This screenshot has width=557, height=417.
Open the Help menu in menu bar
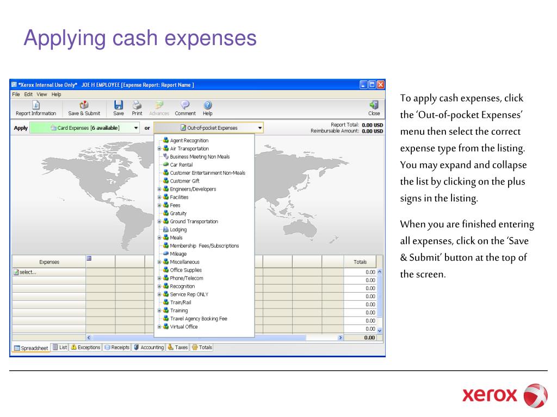click(x=56, y=94)
